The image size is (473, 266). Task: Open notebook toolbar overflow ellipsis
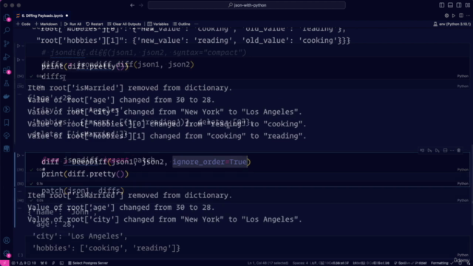pyautogui.click(x=197, y=24)
